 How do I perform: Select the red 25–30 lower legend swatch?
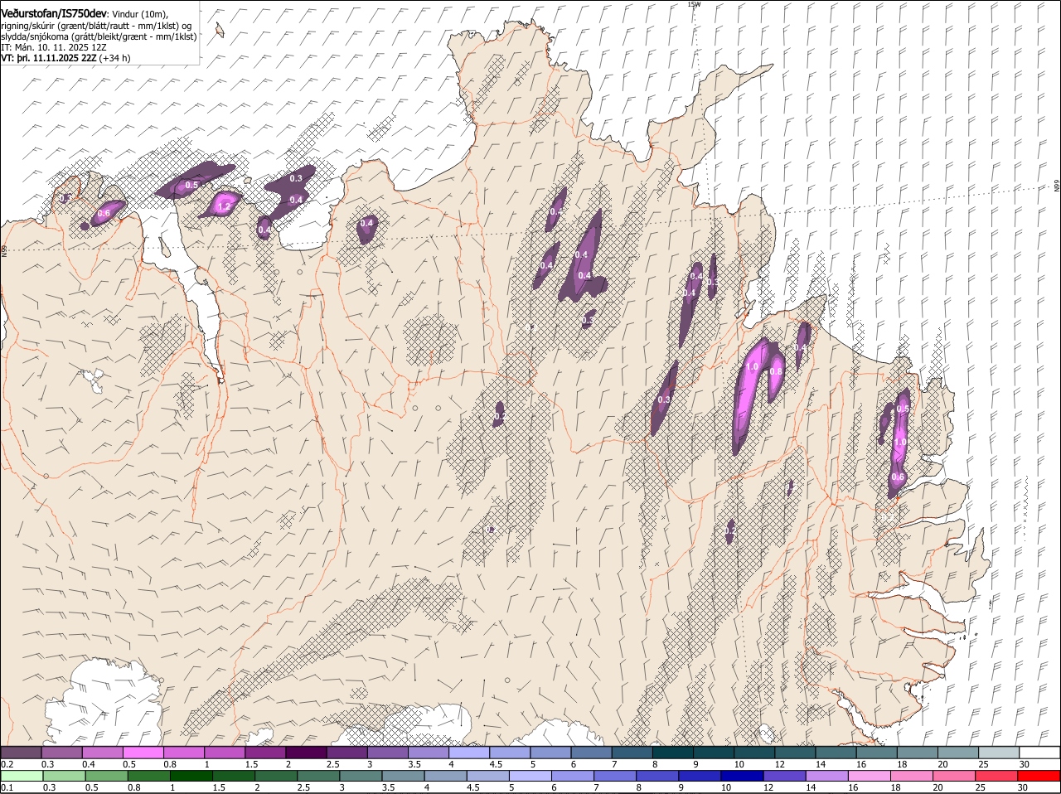click(x=996, y=776)
